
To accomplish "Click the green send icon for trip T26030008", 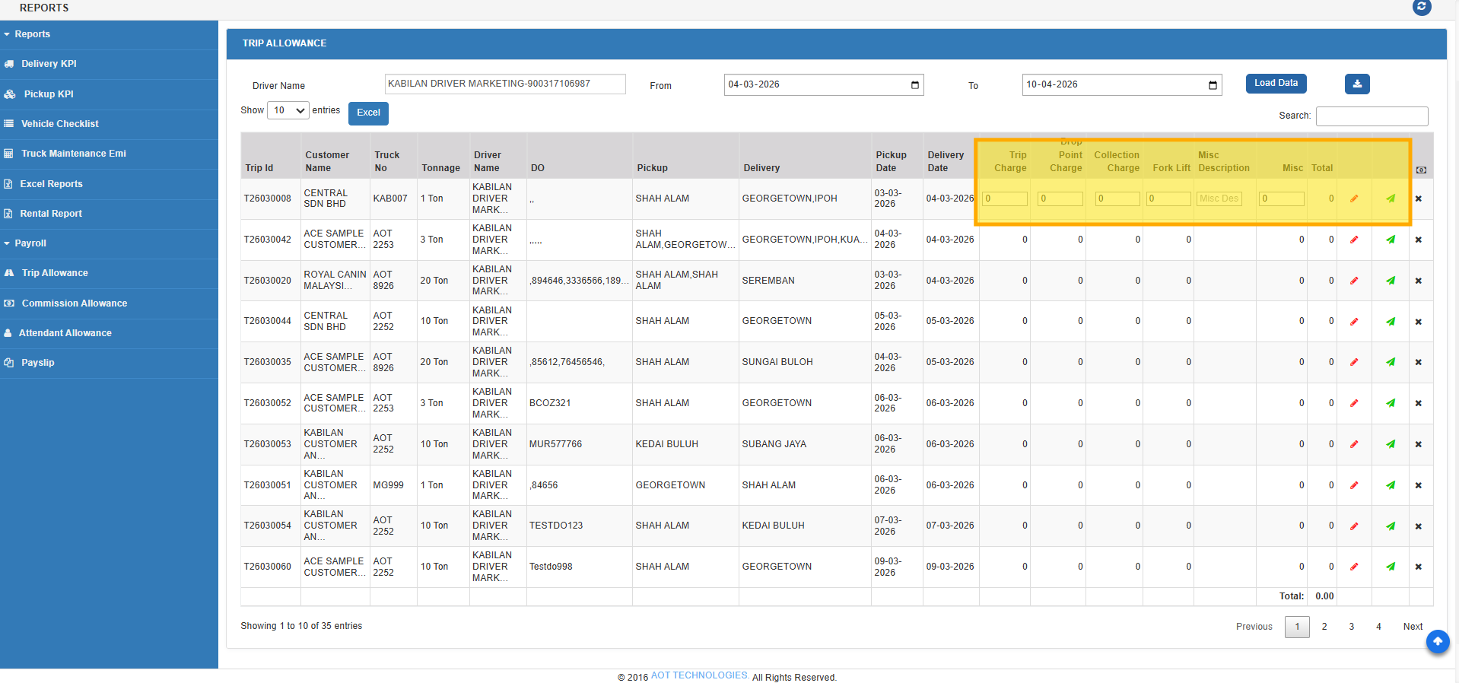I will tap(1391, 199).
